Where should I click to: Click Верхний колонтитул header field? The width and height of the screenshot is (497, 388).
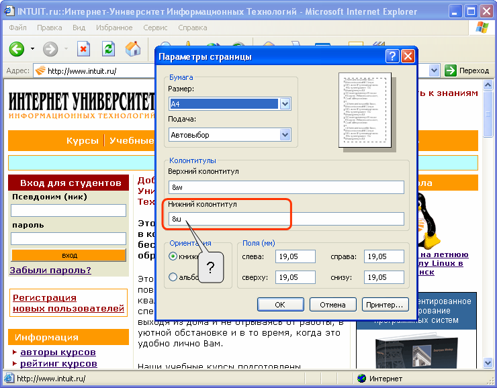286,187
